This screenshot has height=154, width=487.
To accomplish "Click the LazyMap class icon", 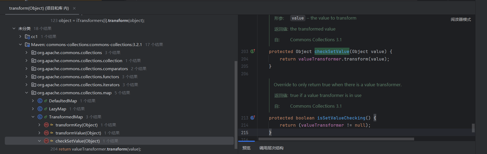I will pos(40,109).
